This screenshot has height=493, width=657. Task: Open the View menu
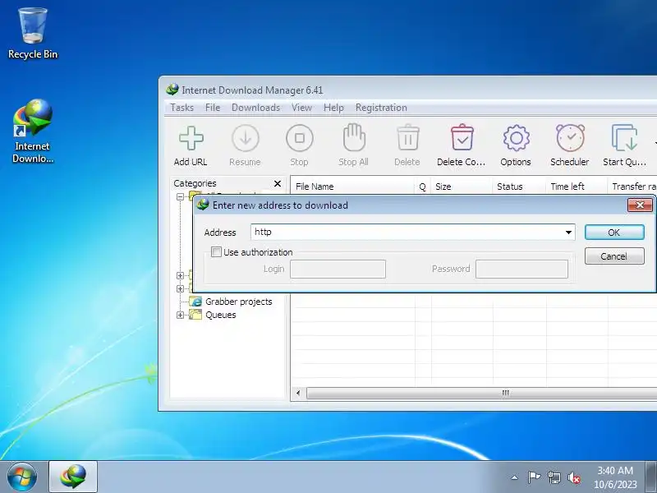point(301,108)
